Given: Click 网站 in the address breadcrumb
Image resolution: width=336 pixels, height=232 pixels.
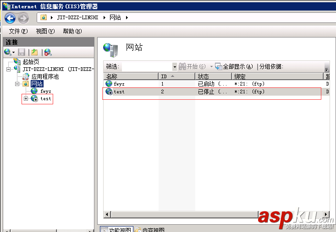Looking at the screenshot, I should (x=116, y=17).
